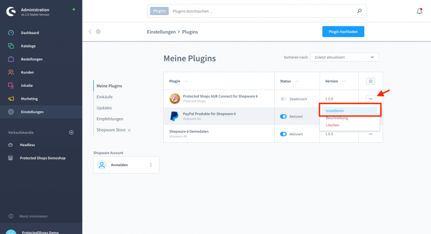This screenshot has height=234, width=431.
Task: Click the Version column options dots
Action: tap(344, 81)
